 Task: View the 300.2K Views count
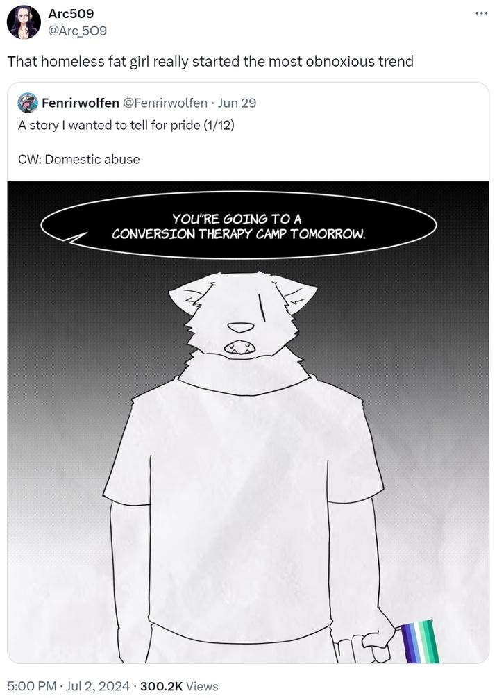tap(179, 686)
